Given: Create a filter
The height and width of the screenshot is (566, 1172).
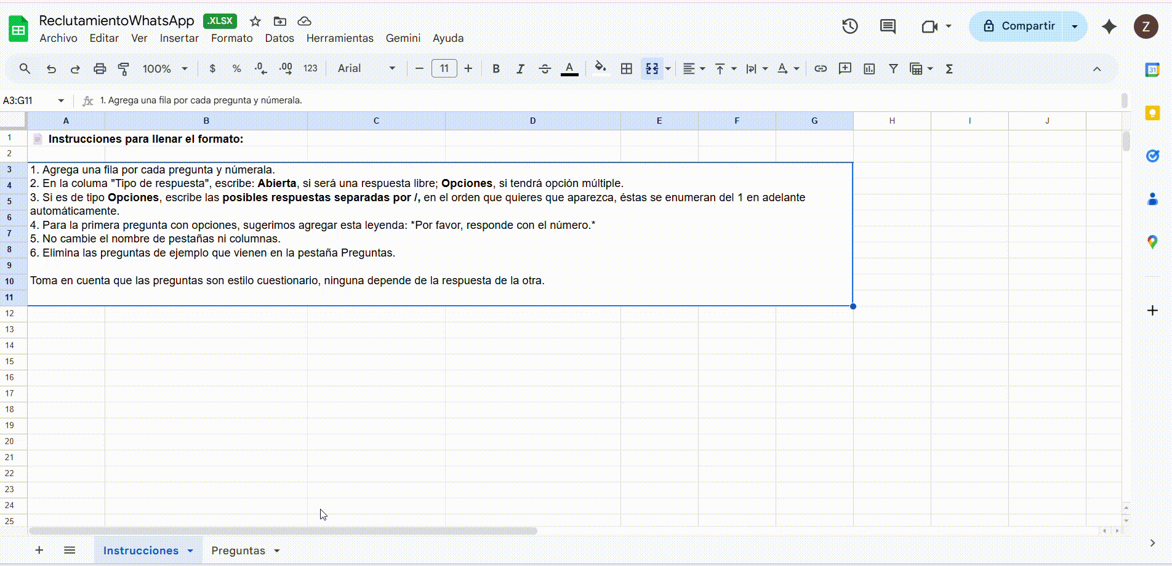Looking at the screenshot, I should (x=893, y=69).
